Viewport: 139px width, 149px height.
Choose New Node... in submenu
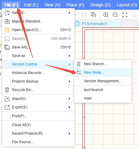(103, 73)
